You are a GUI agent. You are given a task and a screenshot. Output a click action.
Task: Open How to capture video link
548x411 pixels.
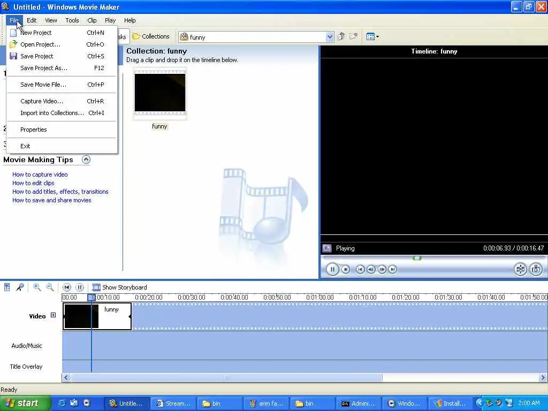pos(40,174)
